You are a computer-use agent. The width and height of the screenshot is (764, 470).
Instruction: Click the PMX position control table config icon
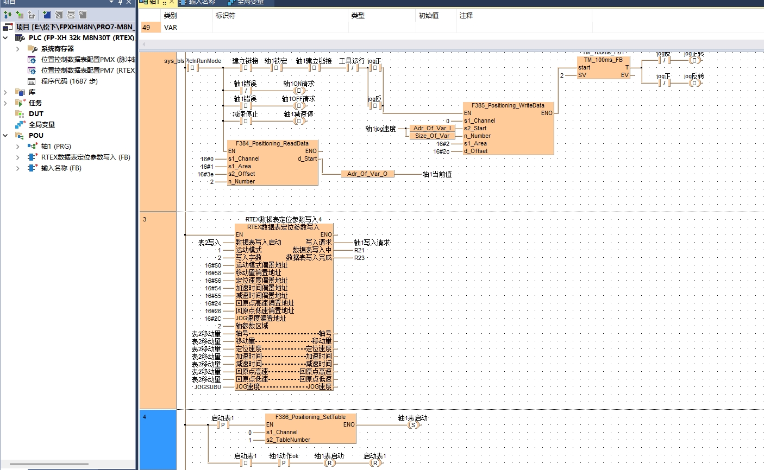32,59
